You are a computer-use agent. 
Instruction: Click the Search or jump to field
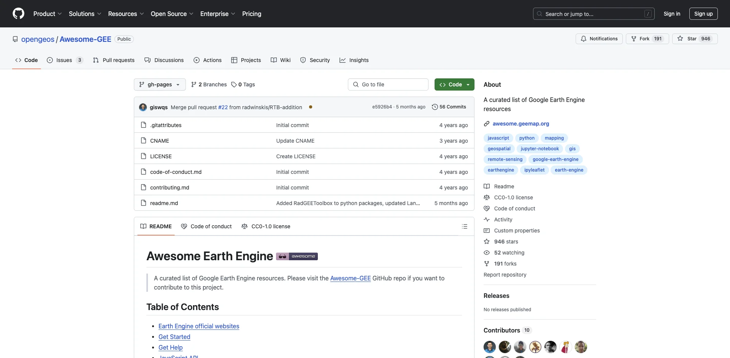(594, 14)
